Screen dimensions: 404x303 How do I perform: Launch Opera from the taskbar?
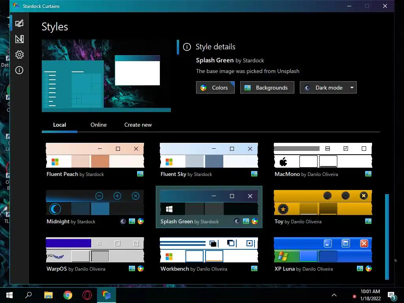87,295
